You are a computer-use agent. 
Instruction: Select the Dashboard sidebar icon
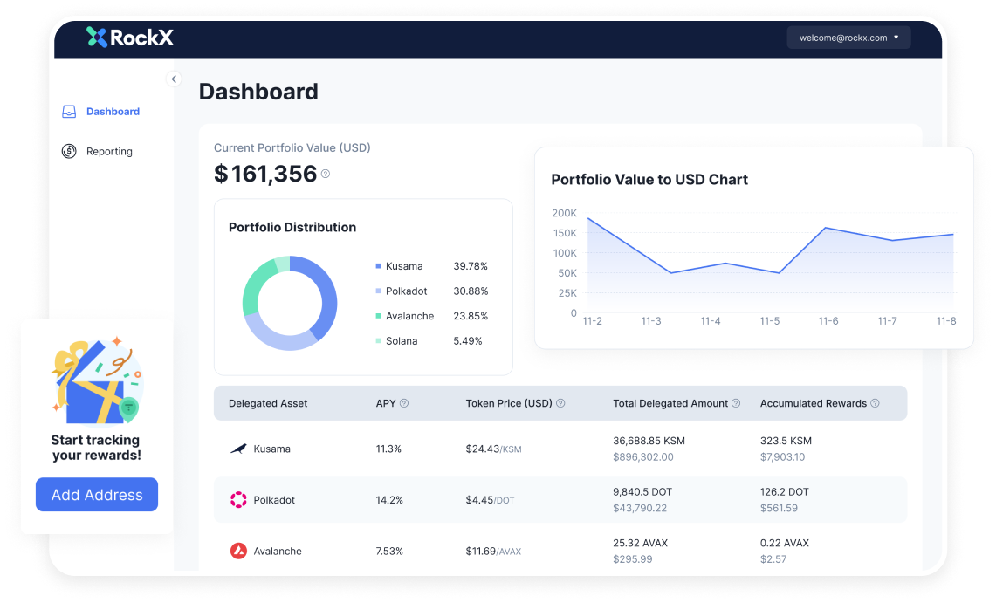coord(68,111)
